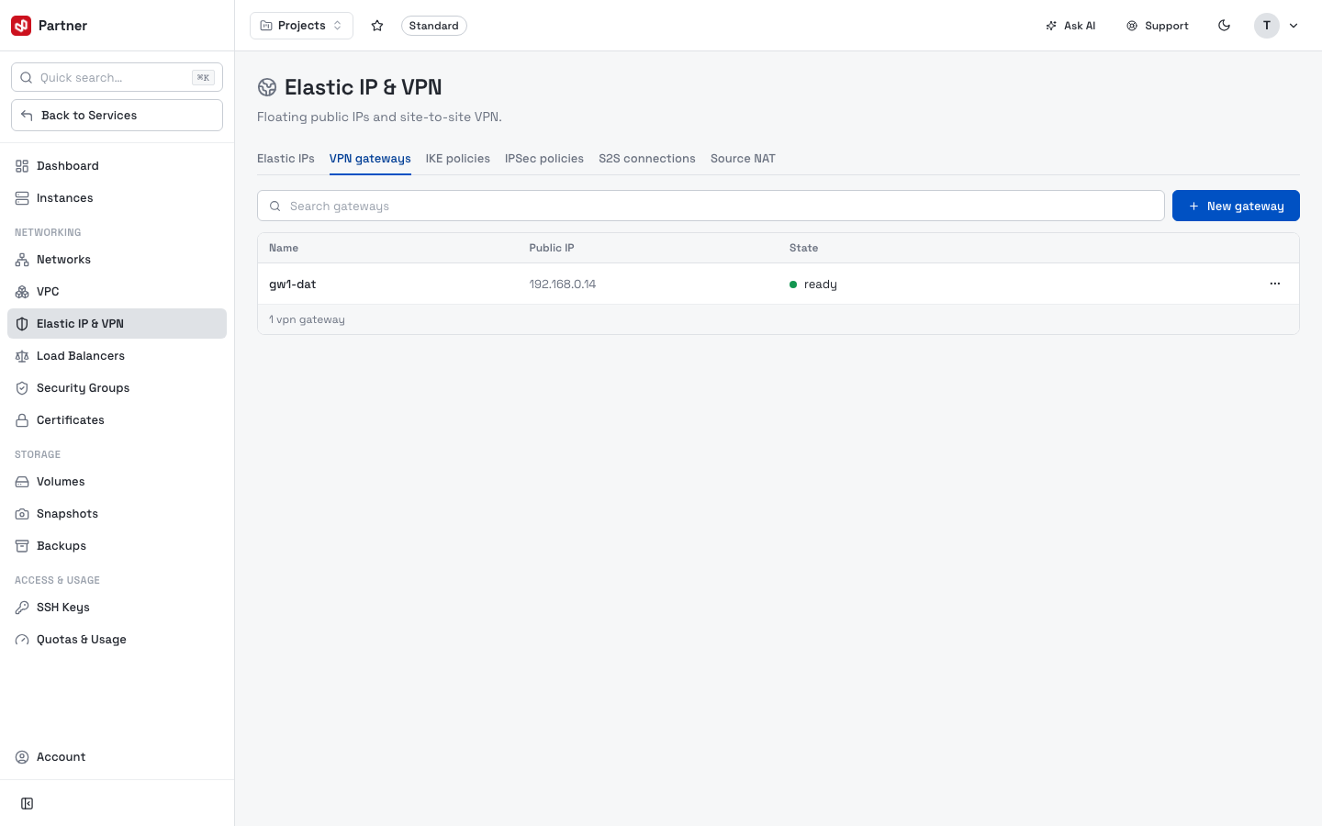
Task: Focus the Search gateways field
Action: pos(711,206)
